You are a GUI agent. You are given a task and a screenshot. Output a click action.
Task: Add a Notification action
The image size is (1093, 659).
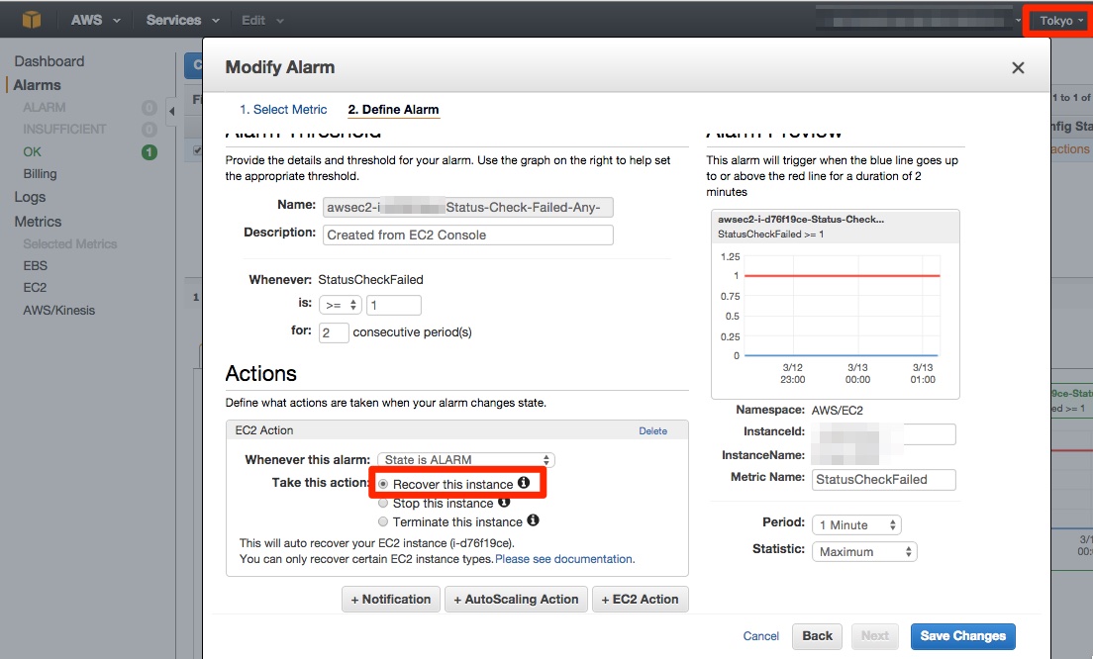(390, 599)
